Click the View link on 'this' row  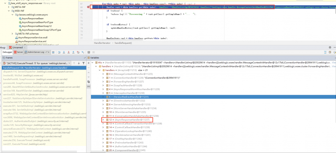point(334,63)
